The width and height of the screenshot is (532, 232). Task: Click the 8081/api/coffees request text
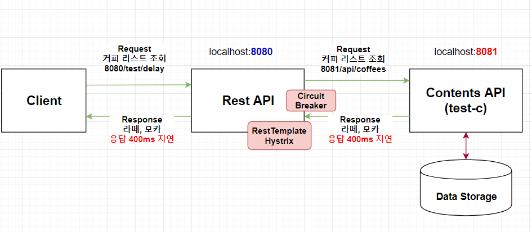(x=353, y=69)
